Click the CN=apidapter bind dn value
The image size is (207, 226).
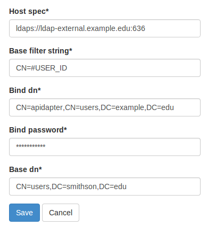95,107
